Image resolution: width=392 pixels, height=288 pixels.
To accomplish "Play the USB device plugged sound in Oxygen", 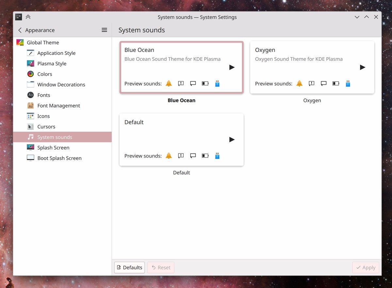I will [x=348, y=83].
